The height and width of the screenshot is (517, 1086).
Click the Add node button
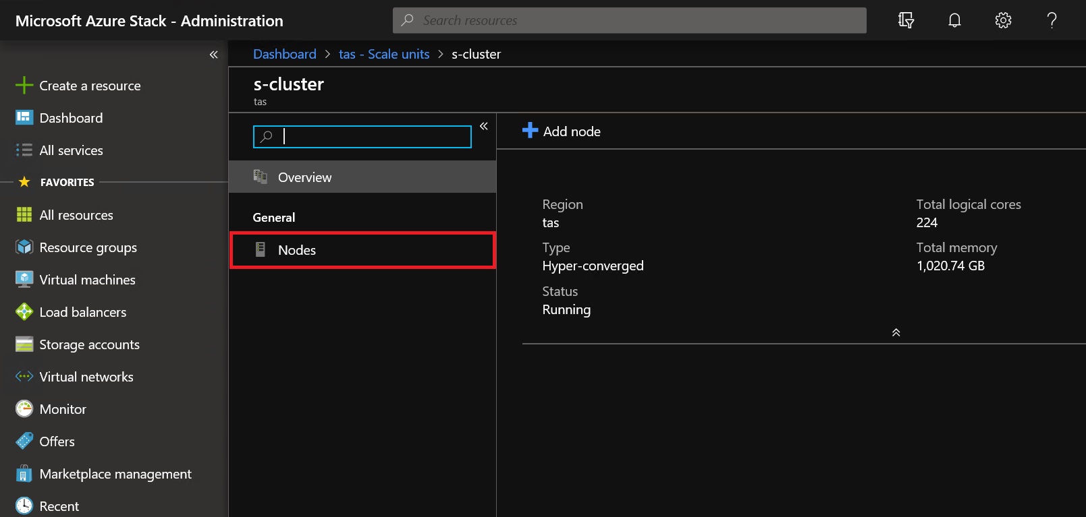click(x=562, y=131)
